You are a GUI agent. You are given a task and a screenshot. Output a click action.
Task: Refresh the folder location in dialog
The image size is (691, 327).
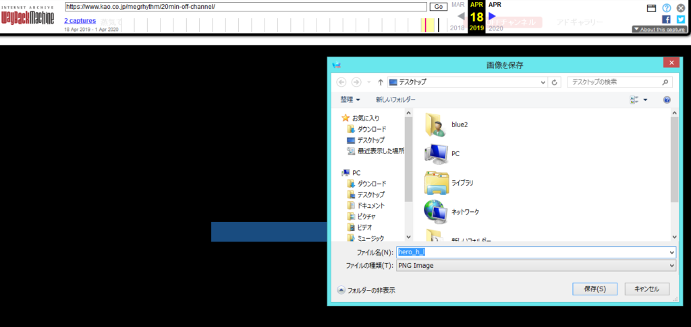pos(555,82)
